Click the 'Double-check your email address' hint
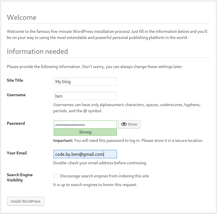Screen dimensions: 217x214 [100, 163]
